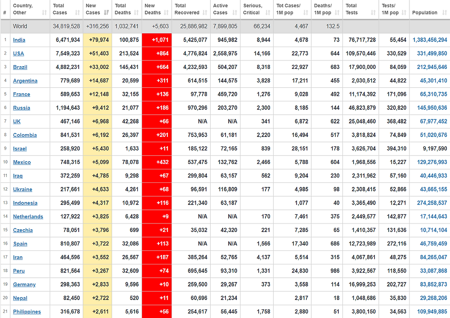Open Russia population link 145,950,636

point(432,108)
